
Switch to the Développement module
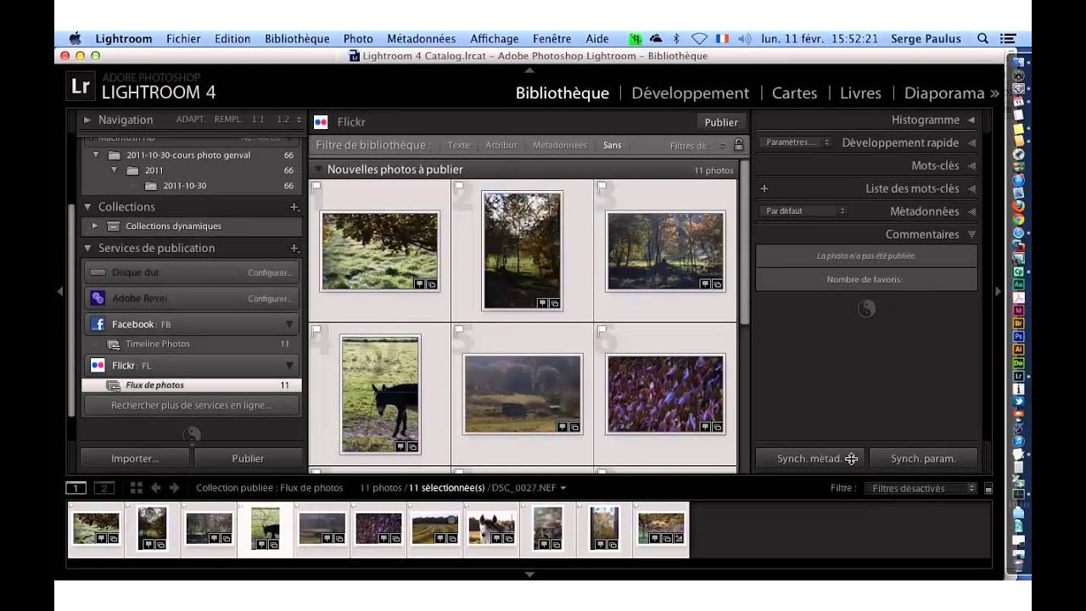[691, 93]
